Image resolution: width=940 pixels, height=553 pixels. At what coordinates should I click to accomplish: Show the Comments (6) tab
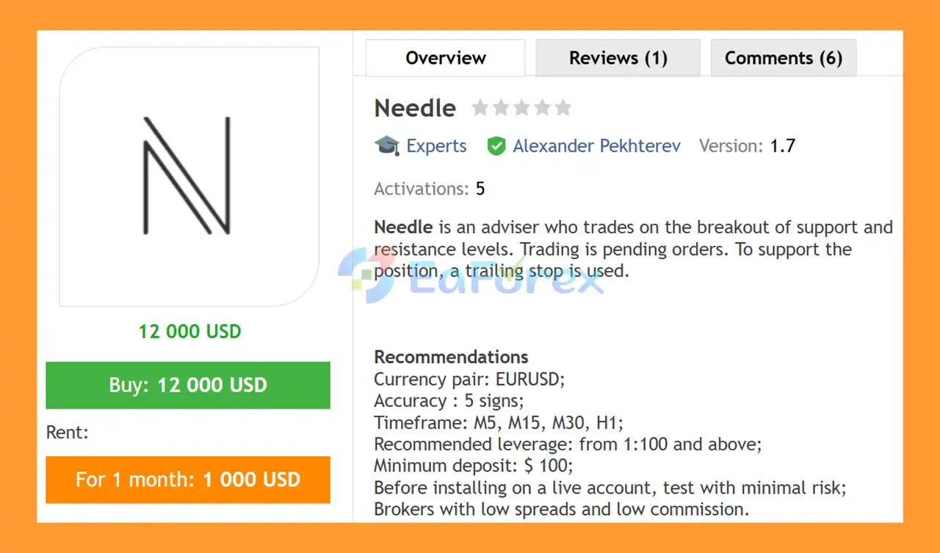click(783, 58)
